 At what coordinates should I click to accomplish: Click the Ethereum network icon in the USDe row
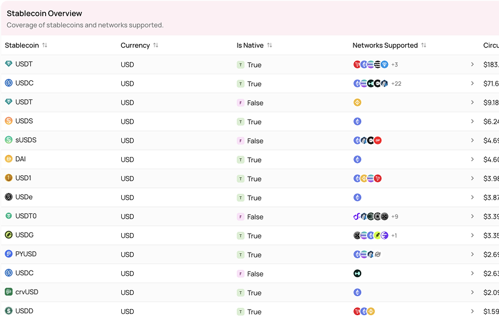point(358,197)
